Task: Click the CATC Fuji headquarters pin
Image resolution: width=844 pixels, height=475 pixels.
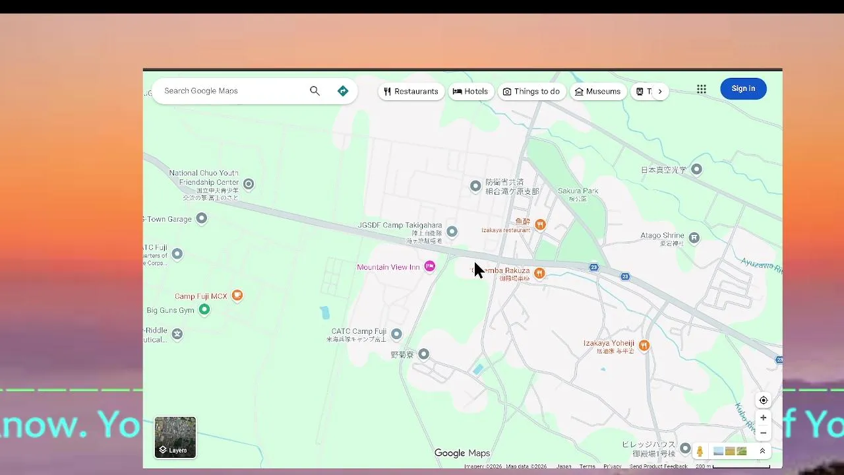Action: 177,253
